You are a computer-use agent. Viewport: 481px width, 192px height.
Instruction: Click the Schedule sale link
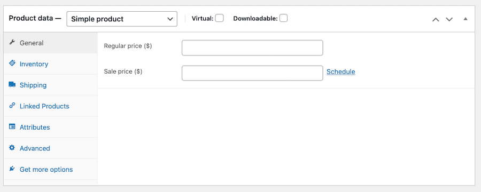[341, 71]
